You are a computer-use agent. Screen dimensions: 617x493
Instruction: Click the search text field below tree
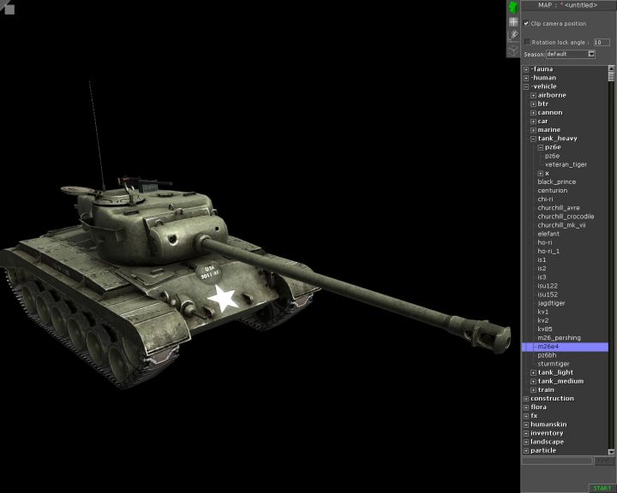tap(557, 460)
